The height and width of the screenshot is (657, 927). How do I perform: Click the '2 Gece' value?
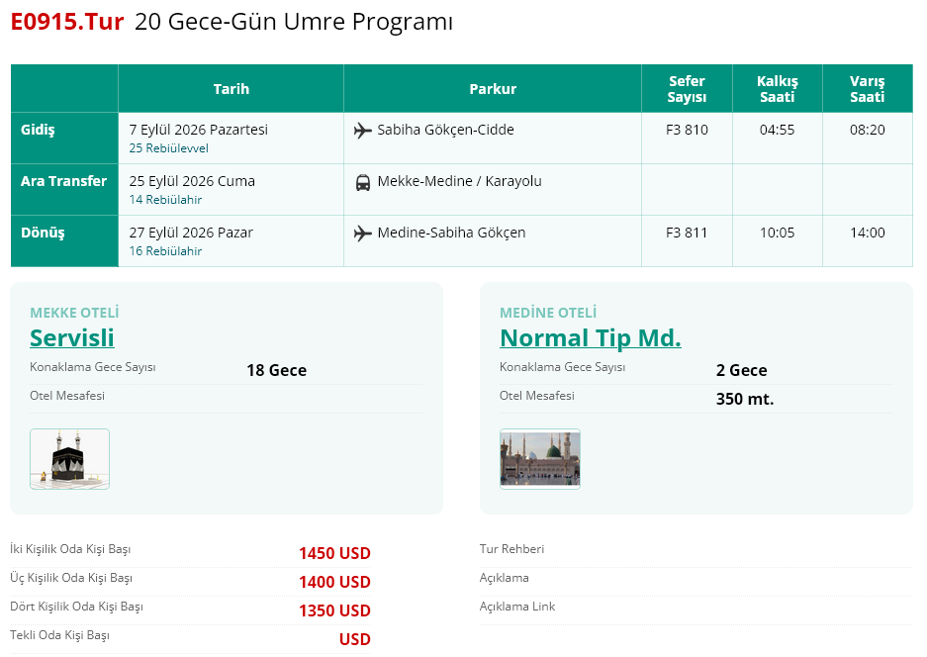pyautogui.click(x=741, y=370)
